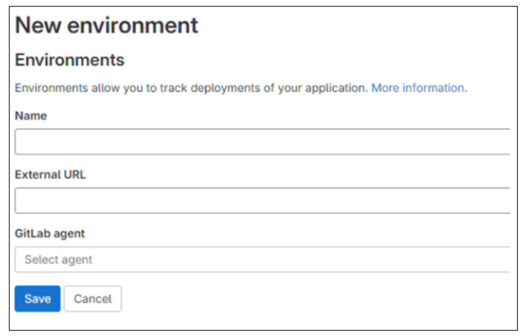
Task: Click the "GitLab agent" field label
Action: coord(50,234)
